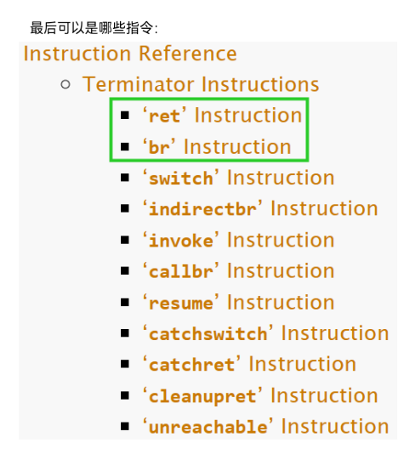Open the 'invoke' Instruction link
The width and height of the screenshot is (410, 460).
239,241
